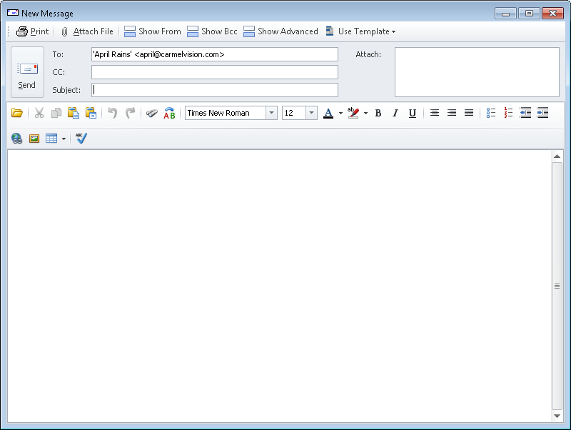Apply the font color A swatch
The image size is (571, 430).
tap(328, 113)
